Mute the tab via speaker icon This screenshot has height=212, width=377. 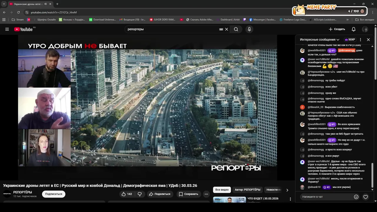point(45,4)
